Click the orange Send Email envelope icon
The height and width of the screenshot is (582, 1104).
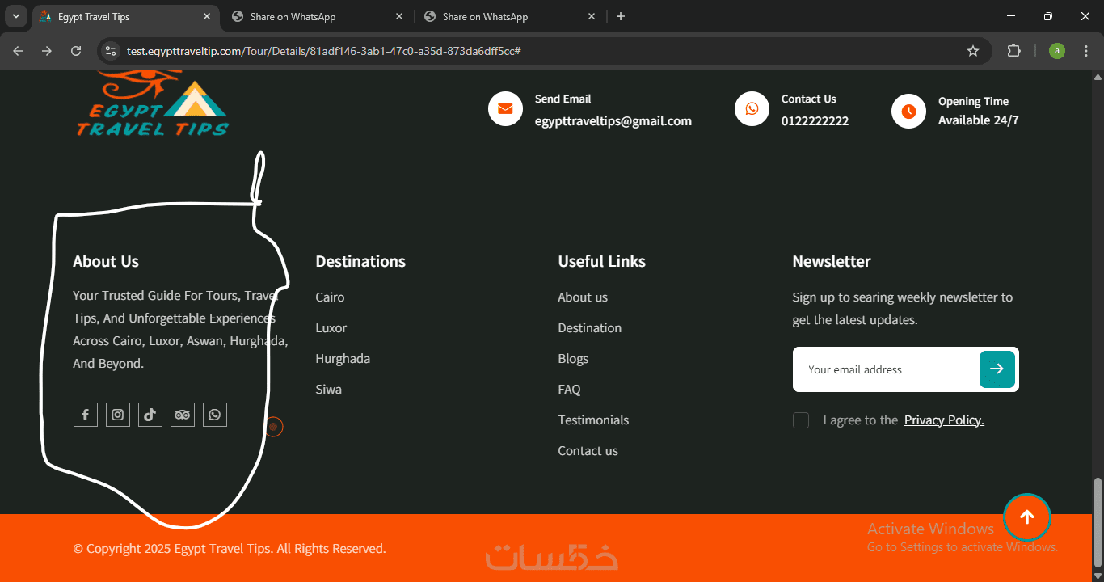click(505, 109)
